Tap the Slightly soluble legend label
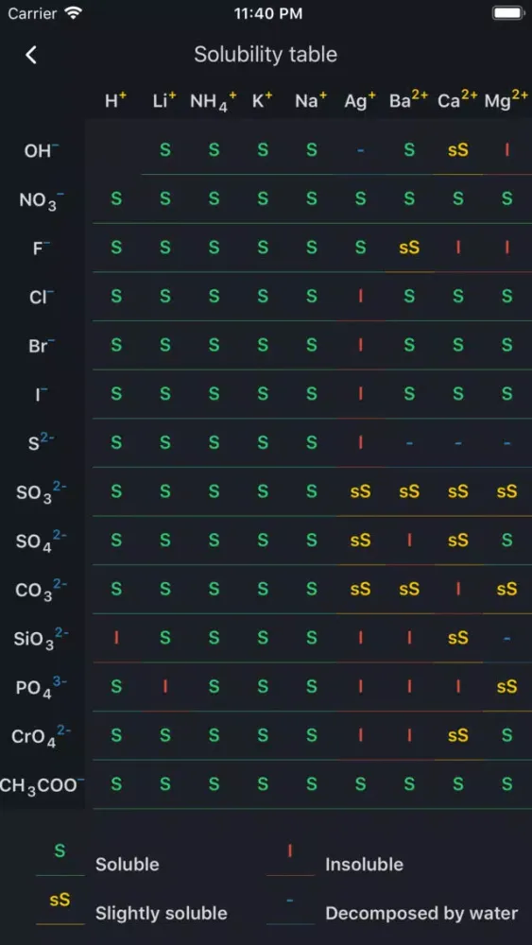The image size is (532, 945). point(161,913)
